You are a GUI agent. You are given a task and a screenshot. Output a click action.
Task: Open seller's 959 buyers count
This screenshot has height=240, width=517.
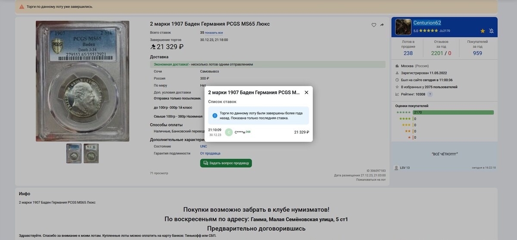pos(477,53)
